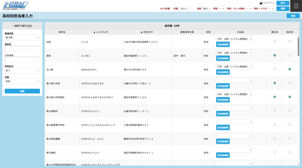Click the logout padlock icon
Screen dimensions: 302x168
point(261,3)
